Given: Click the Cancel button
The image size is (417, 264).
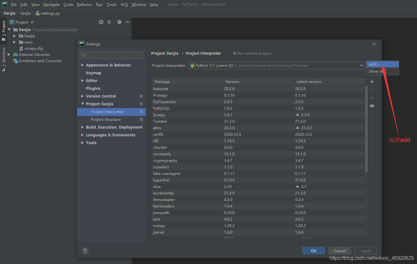Looking at the screenshot, I should tap(339, 251).
